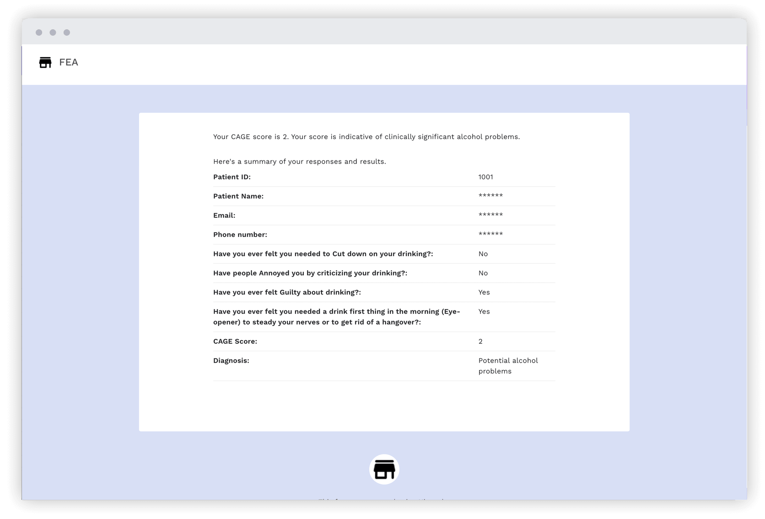Click the header navigation bar title
Image resolution: width=765 pixels, height=519 pixels.
coord(69,62)
